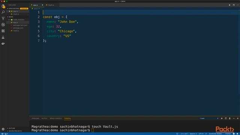
Task: Switch to the Problems panel tab
Action: (x=35, y=118)
